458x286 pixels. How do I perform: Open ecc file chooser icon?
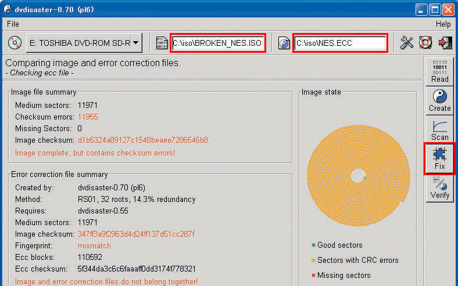[x=284, y=43]
